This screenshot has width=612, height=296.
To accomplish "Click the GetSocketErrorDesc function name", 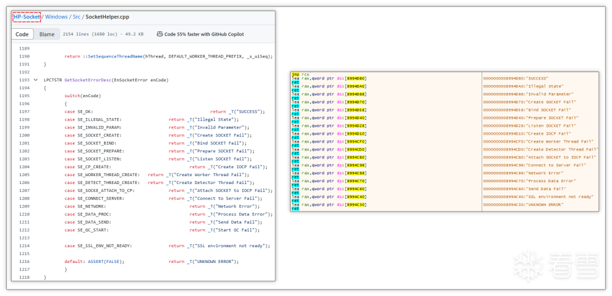I will point(91,80).
